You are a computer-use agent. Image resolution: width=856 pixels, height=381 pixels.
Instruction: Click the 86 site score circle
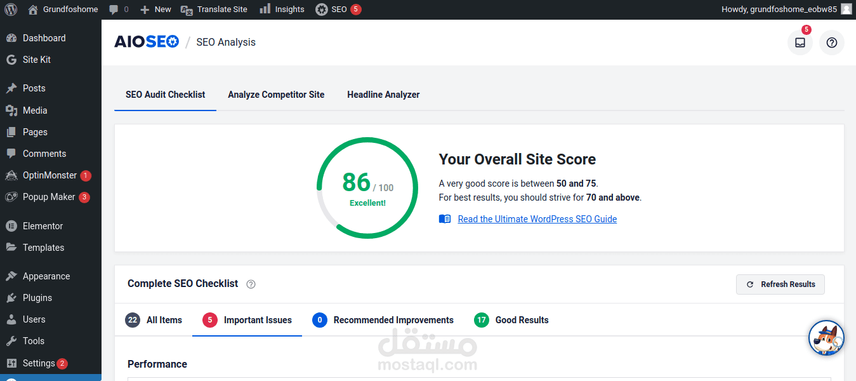367,189
